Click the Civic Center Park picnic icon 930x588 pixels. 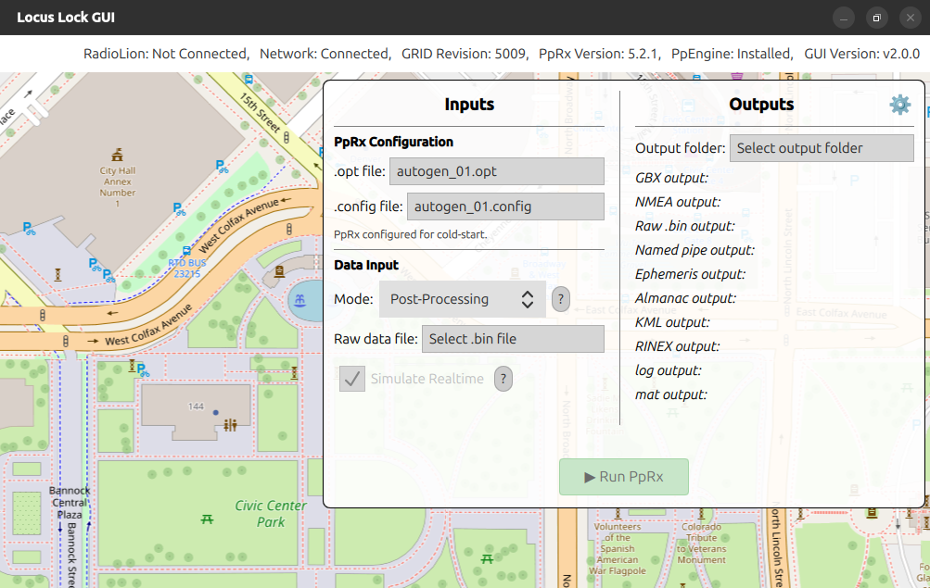pos(207,519)
